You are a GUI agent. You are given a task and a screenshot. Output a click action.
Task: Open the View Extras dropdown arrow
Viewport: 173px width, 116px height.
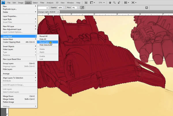click(94, 3)
